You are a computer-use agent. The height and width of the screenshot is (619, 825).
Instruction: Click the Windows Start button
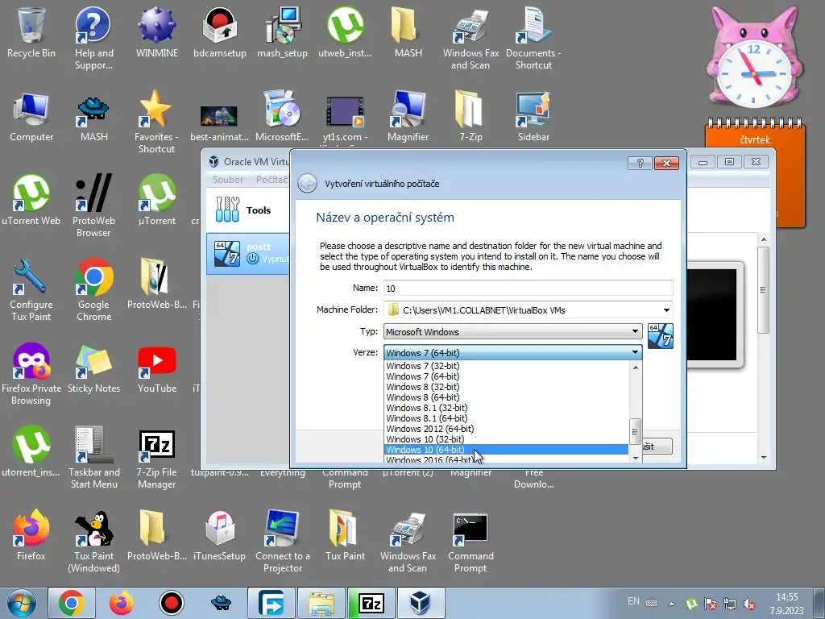22,603
